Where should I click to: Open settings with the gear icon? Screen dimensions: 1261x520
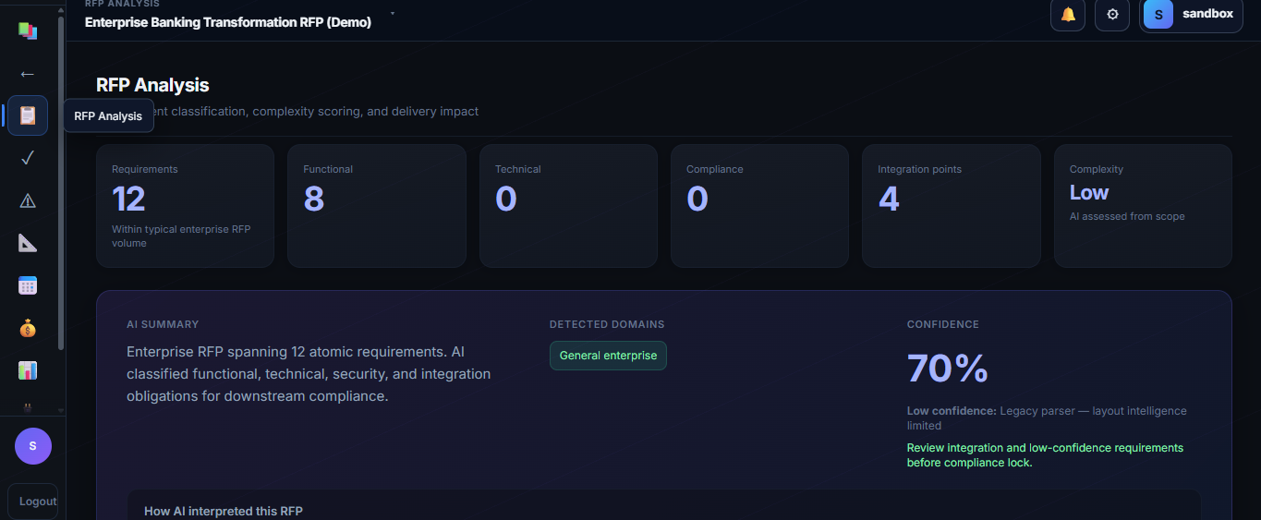(x=1112, y=15)
